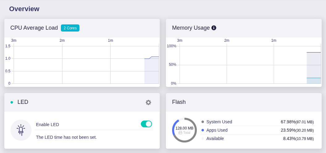Click the CPU load shaded graph area
The image size is (326, 153).
[151, 71]
